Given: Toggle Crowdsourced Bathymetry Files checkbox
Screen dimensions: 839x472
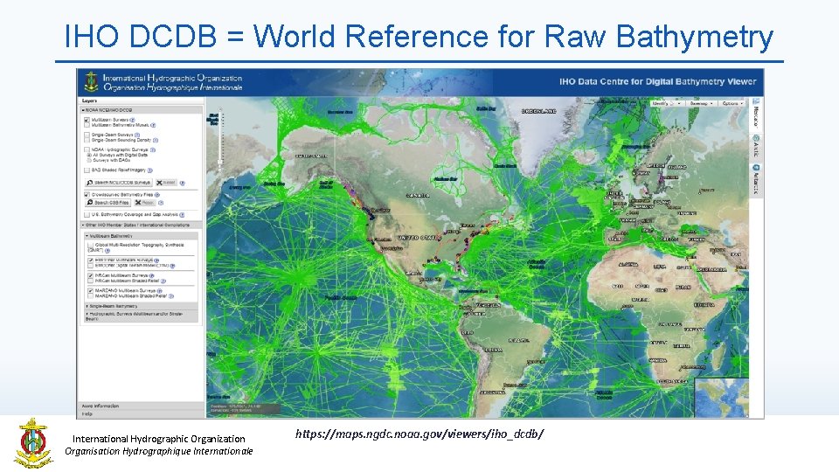Looking at the screenshot, I should [x=87, y=195].
